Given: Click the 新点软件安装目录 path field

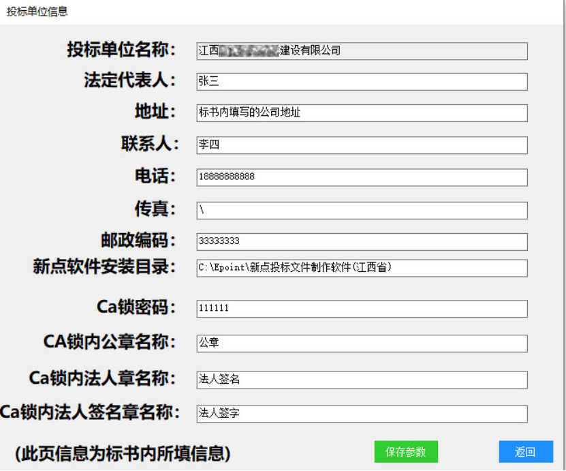Looking at the screenshot, I should click(x=361, y=268).
